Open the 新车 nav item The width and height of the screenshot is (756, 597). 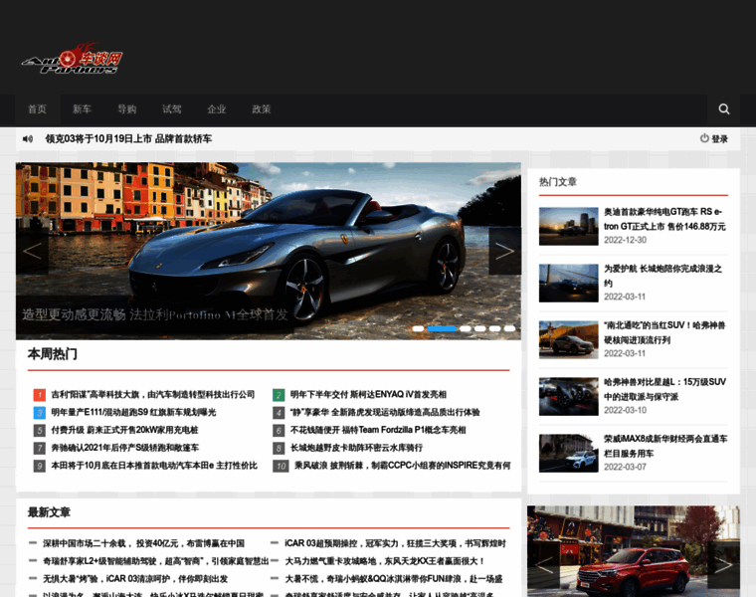[x=82, y=109]
